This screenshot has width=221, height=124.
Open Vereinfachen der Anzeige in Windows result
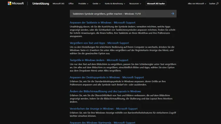pyautogui.click(x=104, y=108)
